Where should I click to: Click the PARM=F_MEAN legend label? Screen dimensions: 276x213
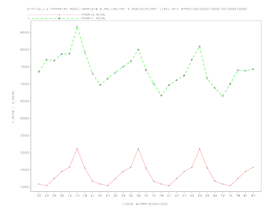tap(93, 18)
